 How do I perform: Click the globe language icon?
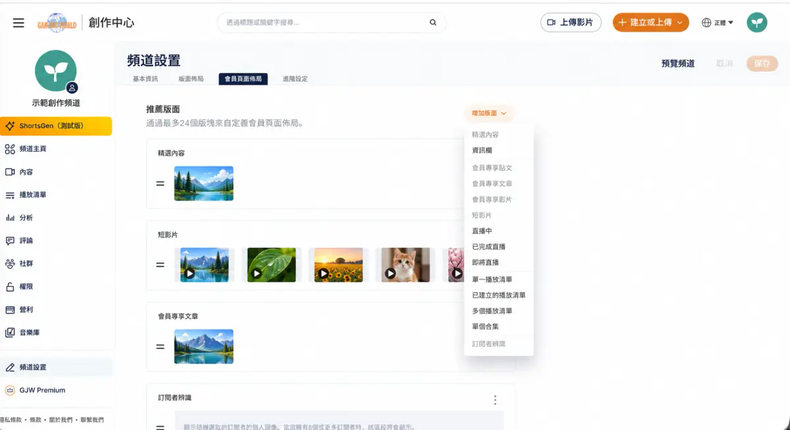tap(706, 23)
